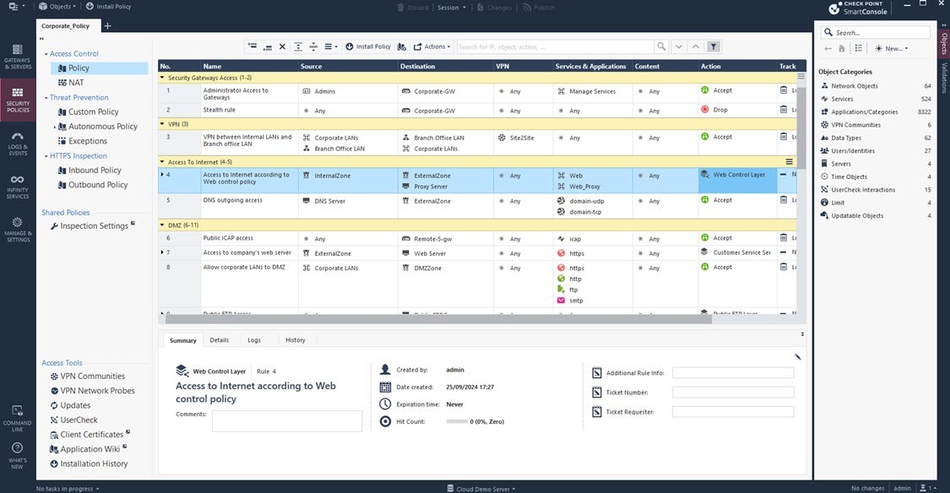Open a new policy tab with plus
Image resolution: width=950 pixels, height=493 pixels.
(107, 26)
